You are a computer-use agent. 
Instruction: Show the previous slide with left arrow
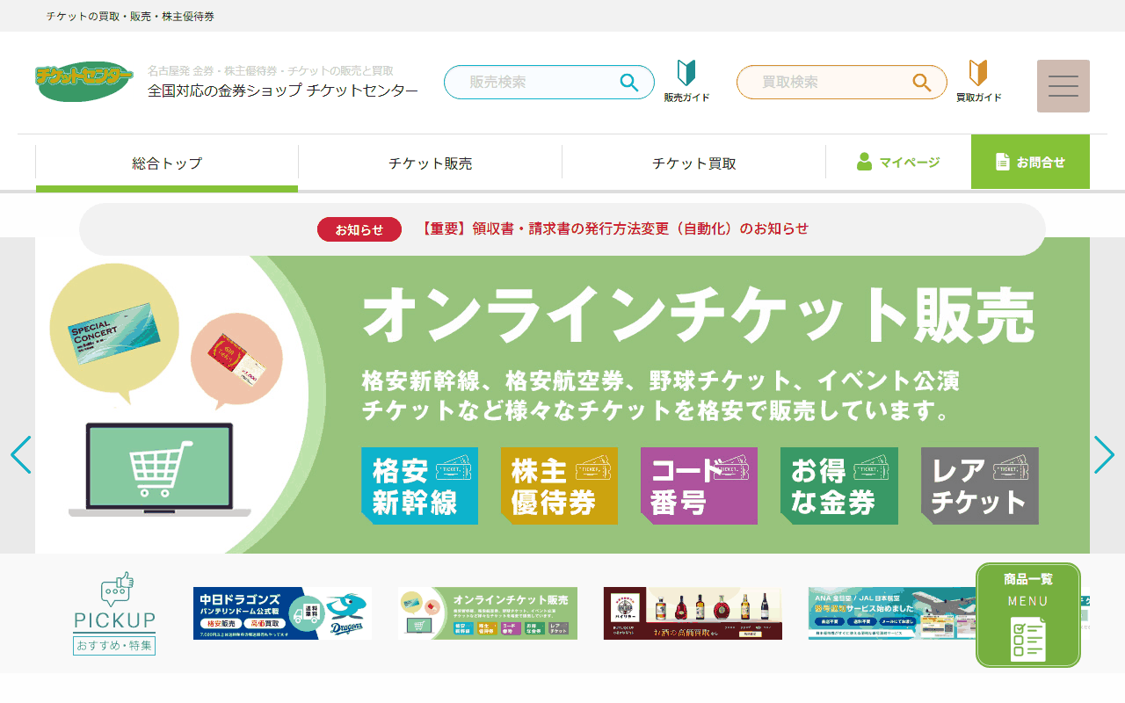[x=21, y=455]
